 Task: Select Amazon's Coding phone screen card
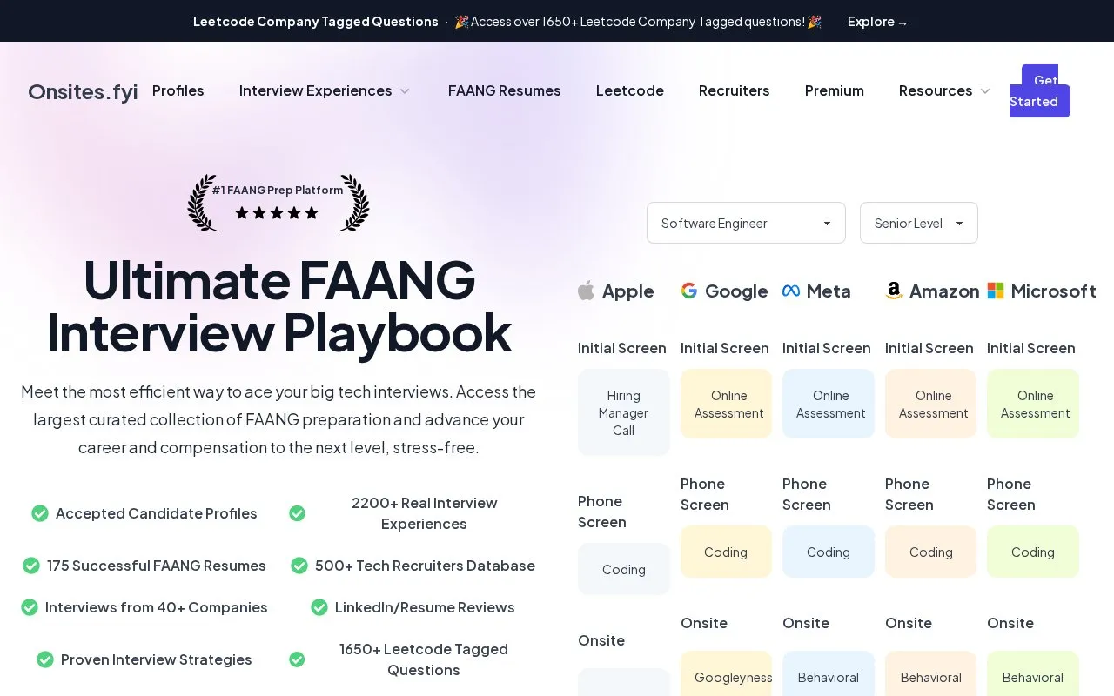pos(931,552)
